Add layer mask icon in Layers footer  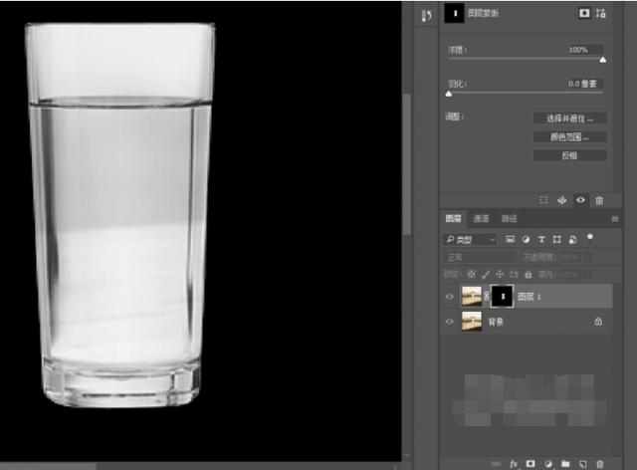click(x=531, y=464)
